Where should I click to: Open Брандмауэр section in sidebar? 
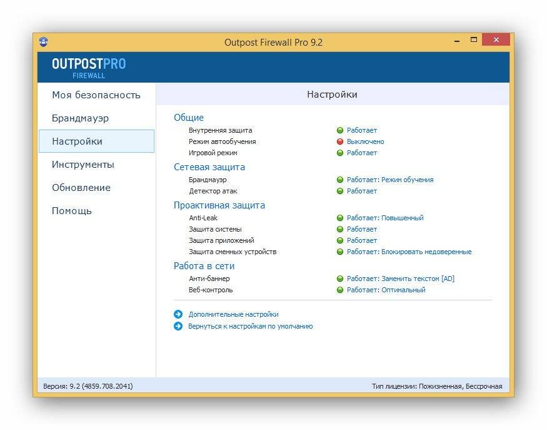(x=96, y=118)
